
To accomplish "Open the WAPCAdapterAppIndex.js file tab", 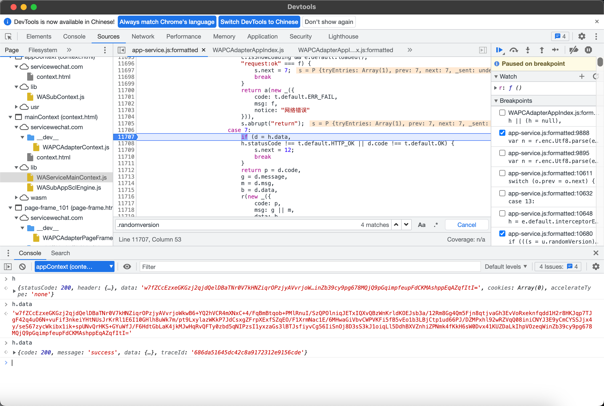I will click(x=248, y=50).
